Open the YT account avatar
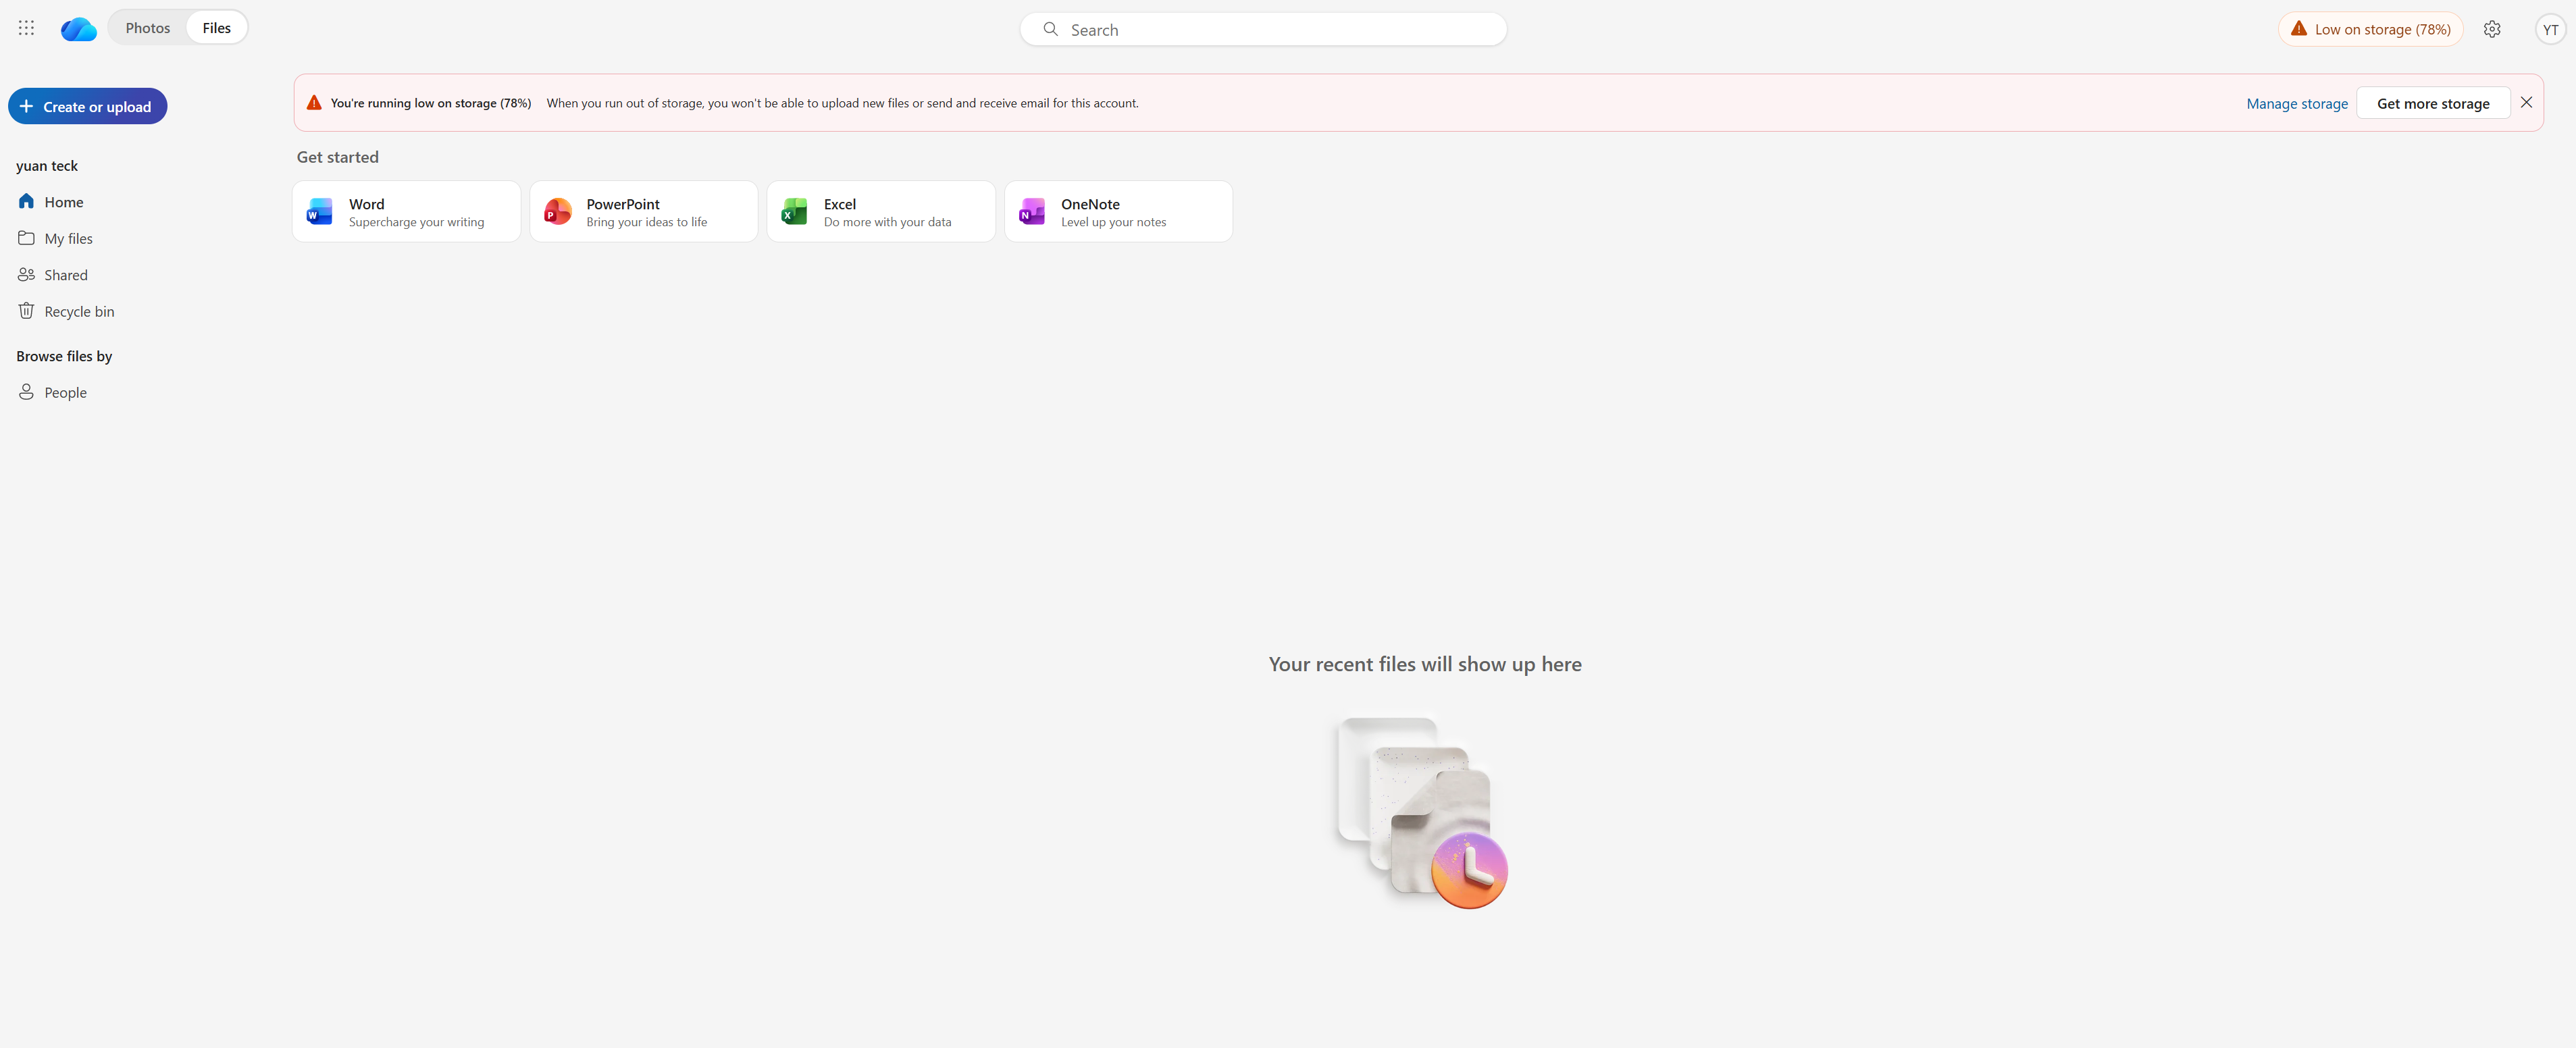This screenshot has width=2576, height=1048. click(x=2550, y=29)
